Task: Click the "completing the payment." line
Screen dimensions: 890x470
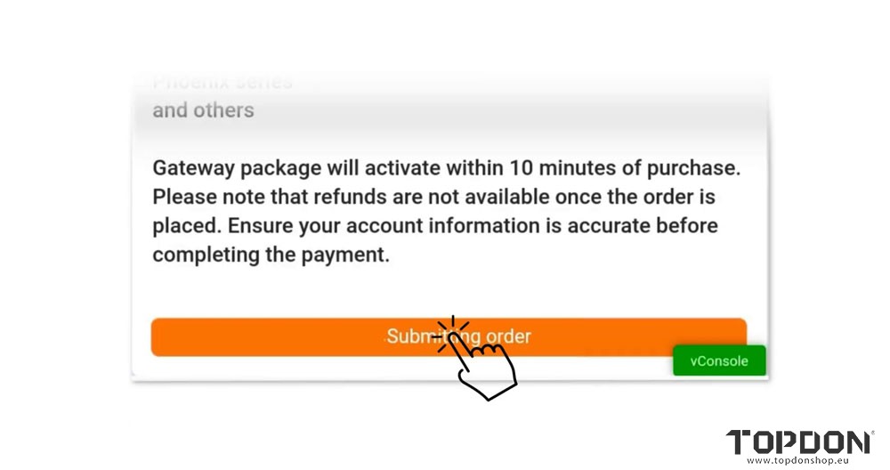Action: pos(271,255)
